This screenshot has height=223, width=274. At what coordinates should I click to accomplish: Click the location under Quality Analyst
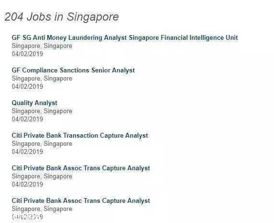(x=42, y=111)
